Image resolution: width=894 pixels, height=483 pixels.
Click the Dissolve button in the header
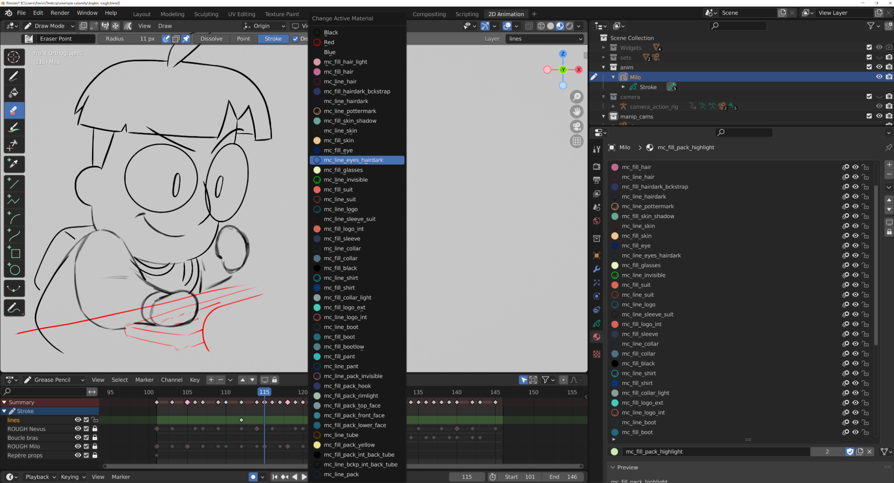pos(211,38)
